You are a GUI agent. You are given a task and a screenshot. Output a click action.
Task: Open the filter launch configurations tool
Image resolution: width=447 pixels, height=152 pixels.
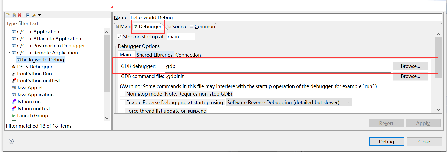pyautogui.click(x=33, y=15)
